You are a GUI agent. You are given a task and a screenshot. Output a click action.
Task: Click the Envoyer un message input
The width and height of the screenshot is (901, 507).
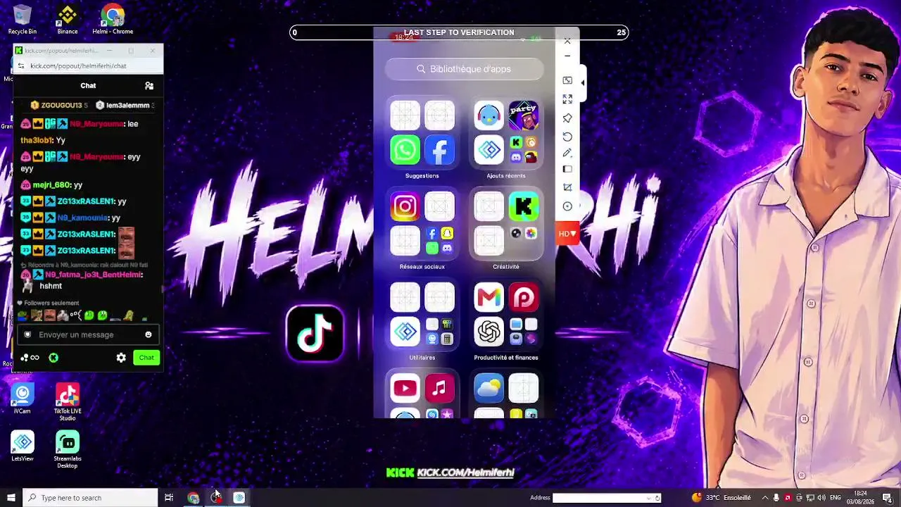click(88, 334)
